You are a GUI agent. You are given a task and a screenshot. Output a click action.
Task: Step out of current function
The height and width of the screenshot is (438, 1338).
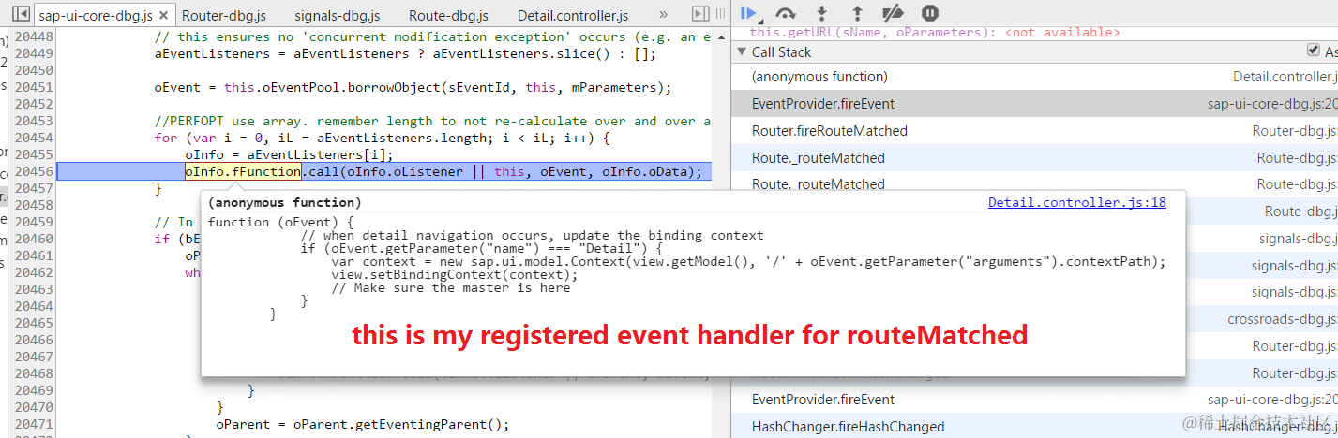[x=857, y=13]
